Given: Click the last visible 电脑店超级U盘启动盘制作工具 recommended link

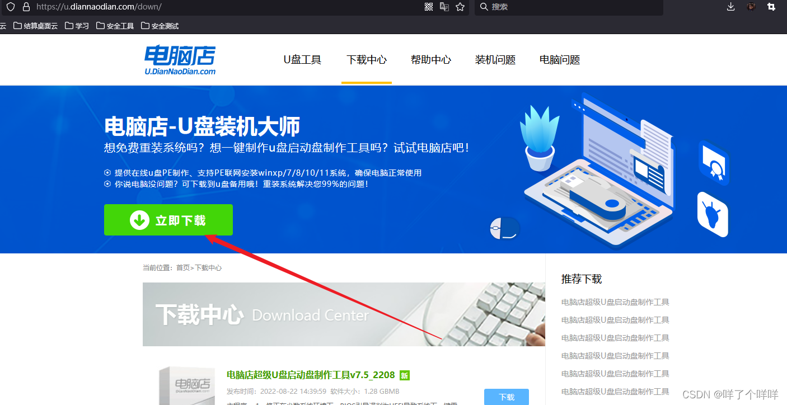Looking at the screenshot, I should 615,392.
